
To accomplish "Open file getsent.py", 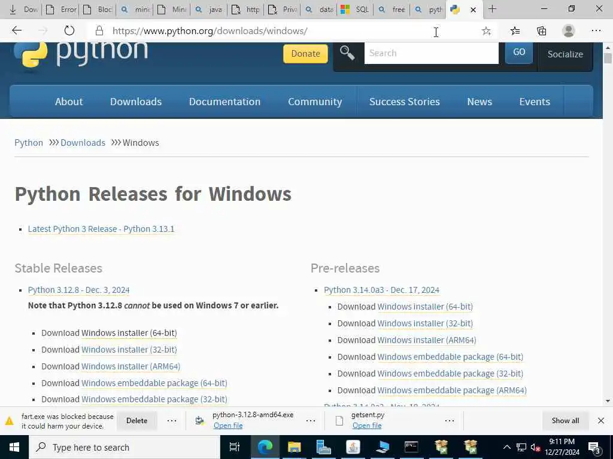I will (367, 426).
